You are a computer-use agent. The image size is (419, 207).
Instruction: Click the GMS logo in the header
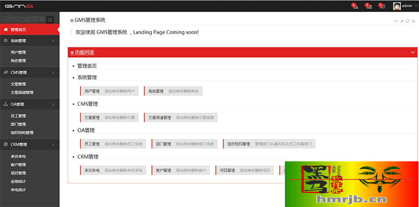19,6
